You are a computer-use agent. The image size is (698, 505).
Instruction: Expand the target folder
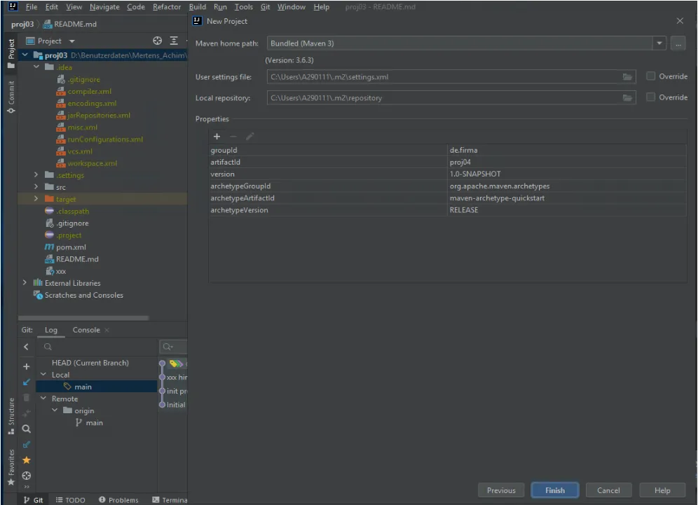[36, 200]
